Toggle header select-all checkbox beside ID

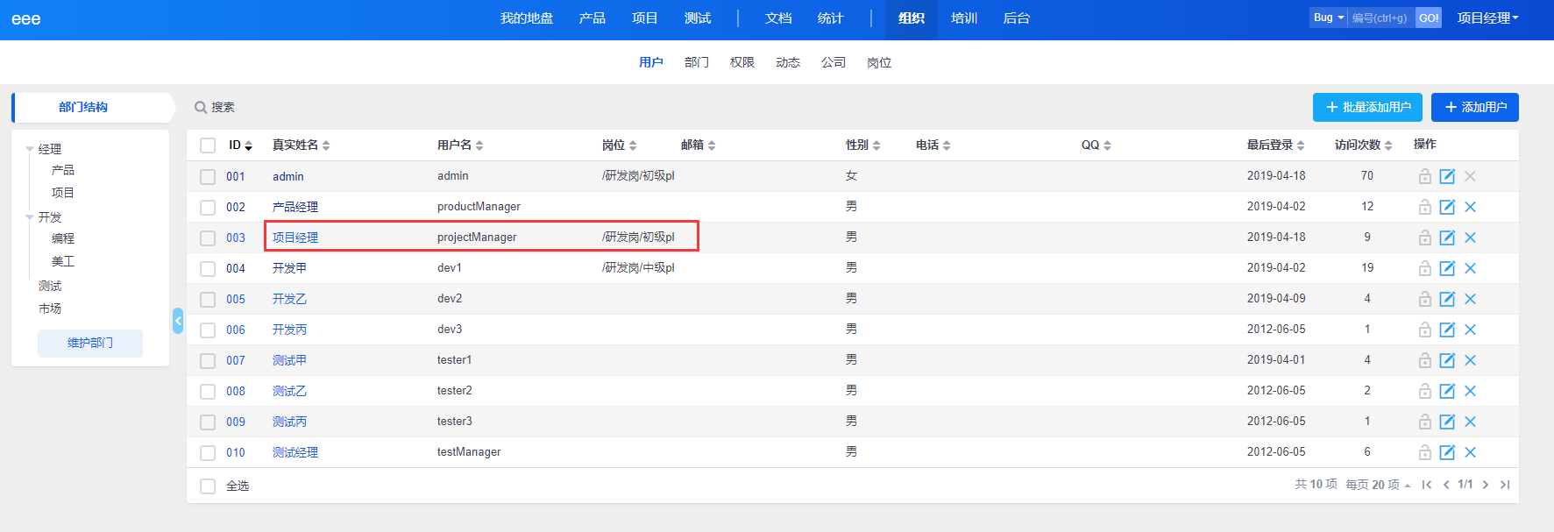(x=208, y=145)
